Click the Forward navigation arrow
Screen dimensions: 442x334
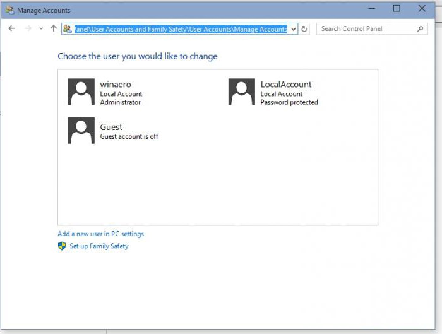click(x=28, y=28)
